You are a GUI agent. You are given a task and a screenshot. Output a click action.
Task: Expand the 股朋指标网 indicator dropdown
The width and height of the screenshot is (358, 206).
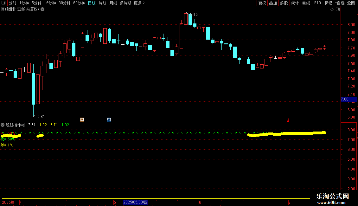[3, 125]
